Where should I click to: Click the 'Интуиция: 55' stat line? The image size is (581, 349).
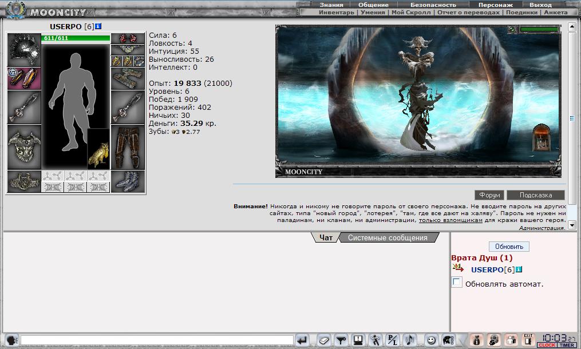(x=174, y=51)
